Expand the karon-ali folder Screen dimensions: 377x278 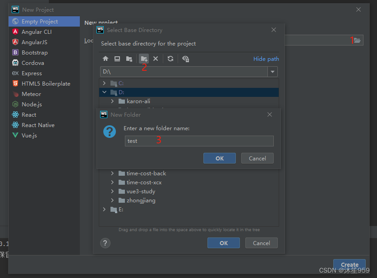pos(111,101)
